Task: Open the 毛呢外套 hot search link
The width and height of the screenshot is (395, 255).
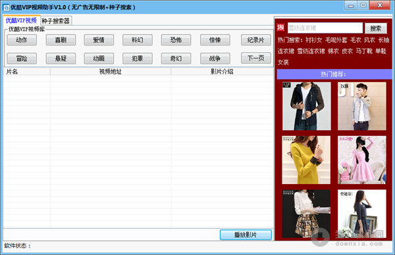Action: pos(336,40)
